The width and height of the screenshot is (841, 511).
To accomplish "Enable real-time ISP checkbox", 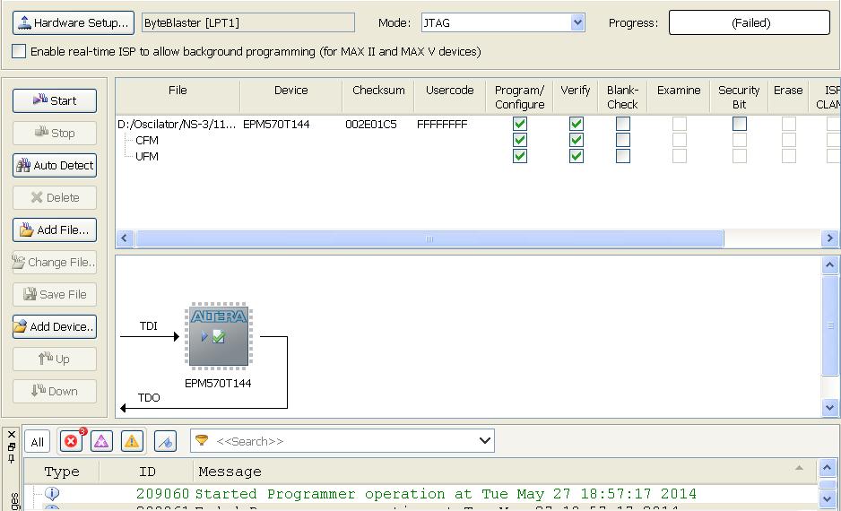I will (x=19, y=51).
